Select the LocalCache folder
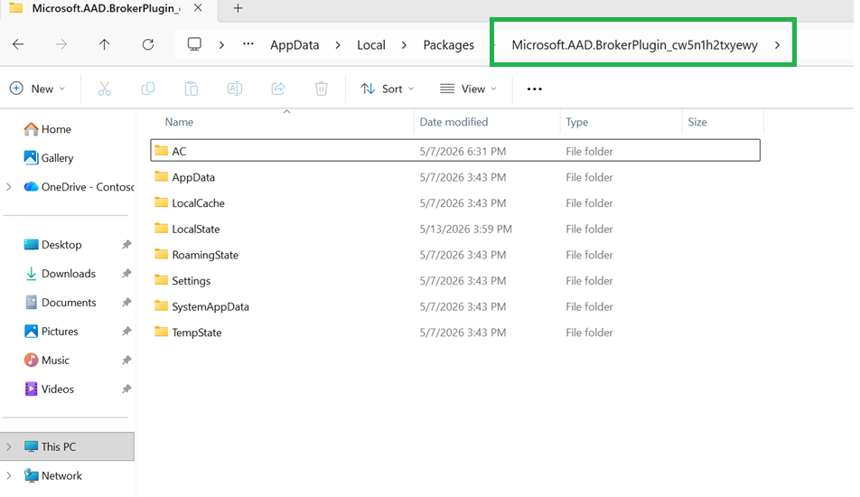This screenshot has width=860, height=497. pos(455,203)
